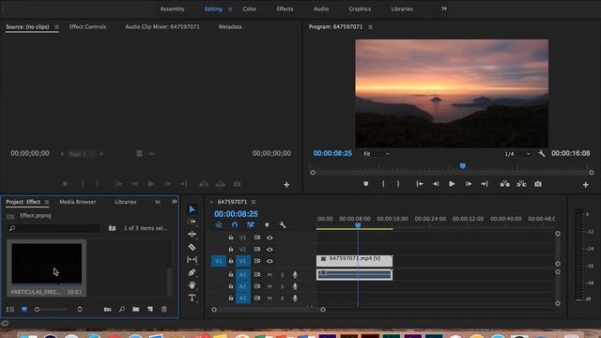Step back one frame in Program monitor
Screen dimensions: 601x338
[436, 184]
